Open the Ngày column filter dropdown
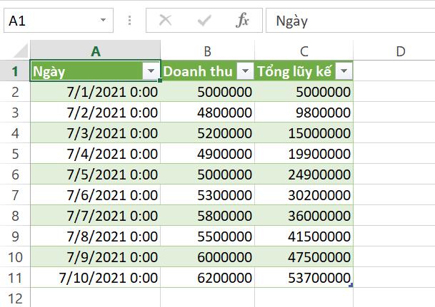Viewport: 435px width, 307px height. tap(151, 71)
